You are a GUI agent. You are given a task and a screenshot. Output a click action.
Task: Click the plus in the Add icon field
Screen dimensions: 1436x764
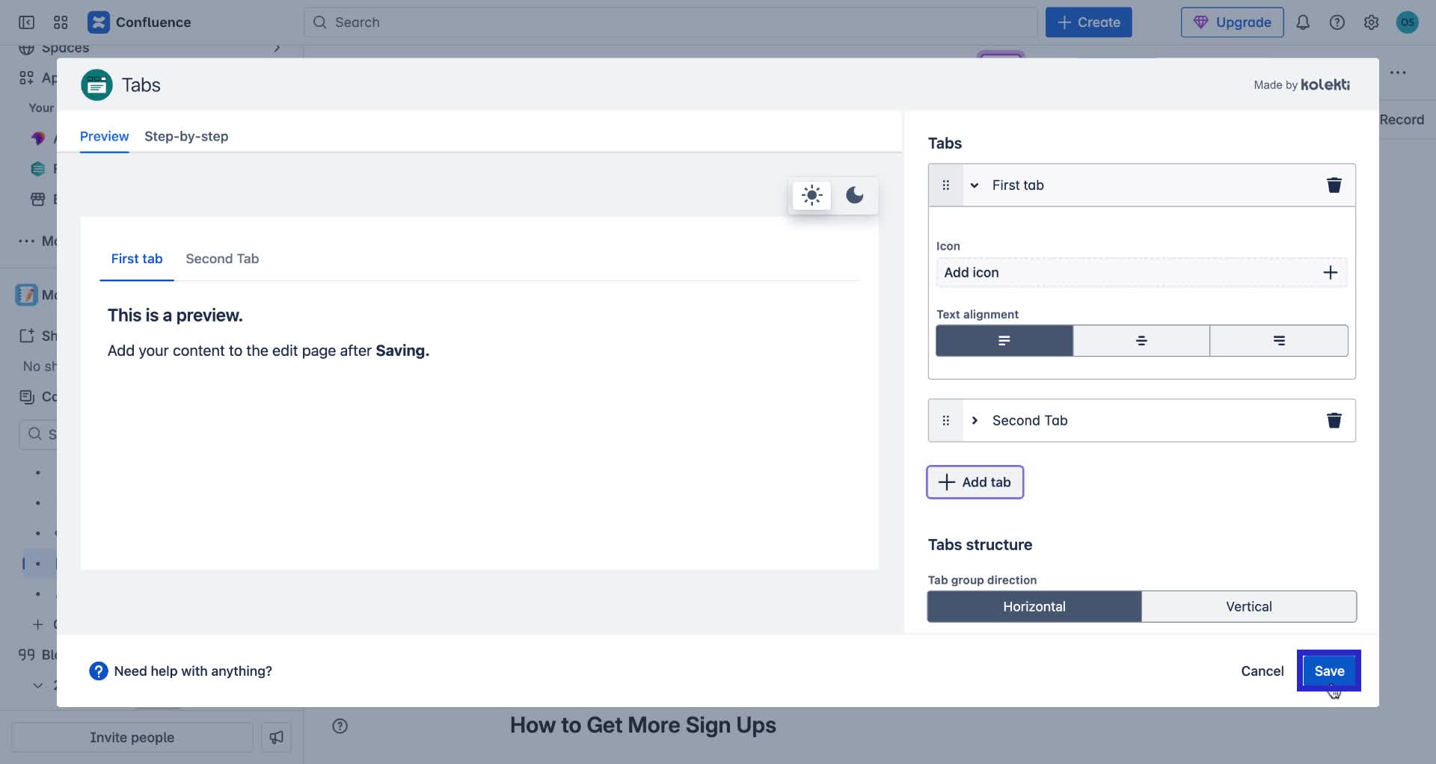1331,272
